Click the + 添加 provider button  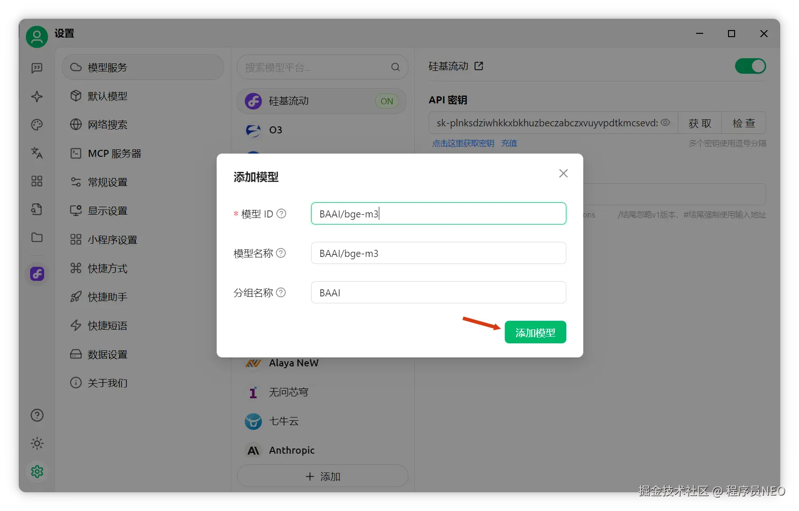(x=322, y=476)
